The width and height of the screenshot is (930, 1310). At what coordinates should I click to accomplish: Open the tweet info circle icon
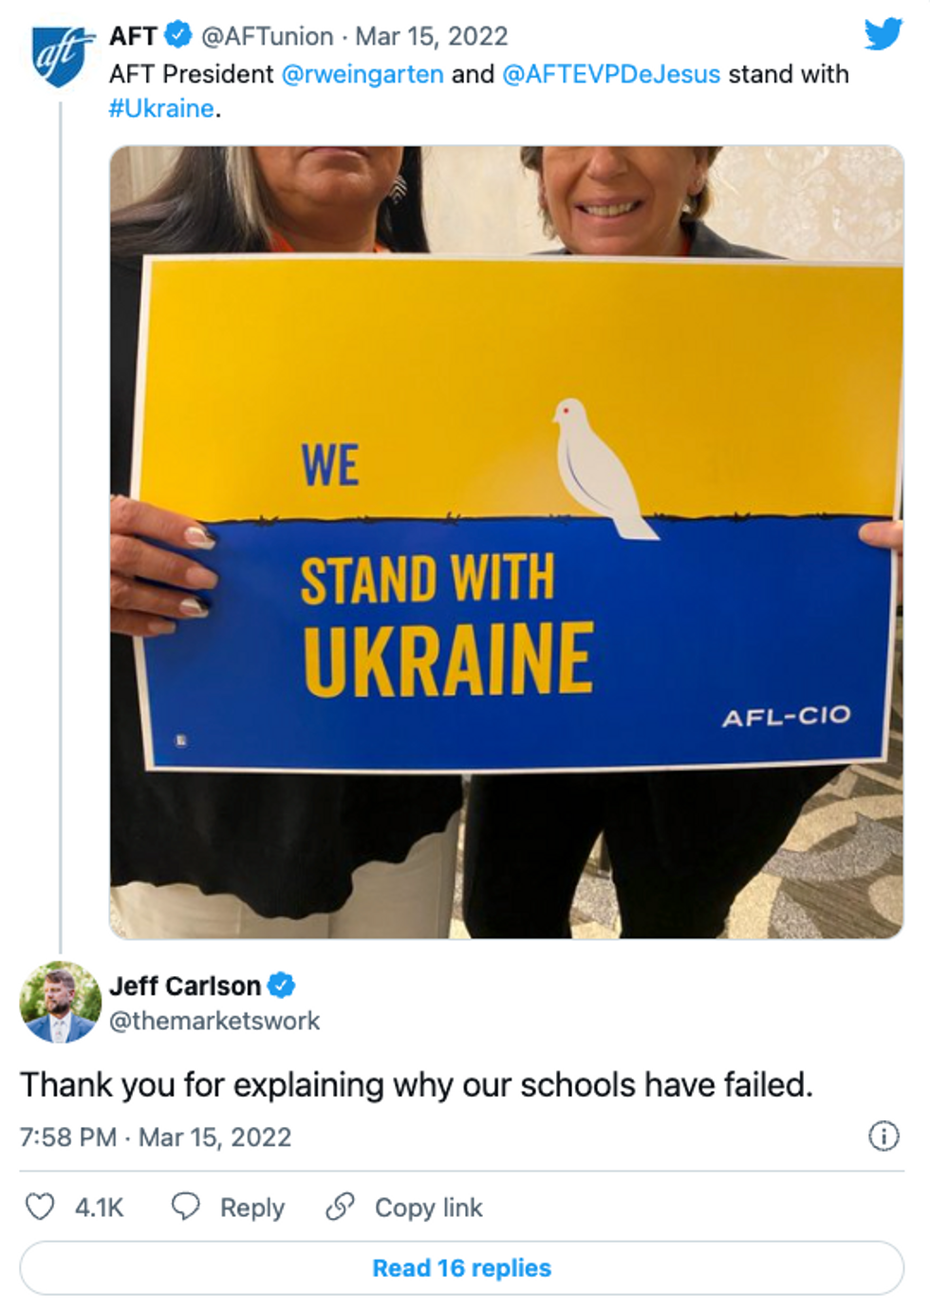883,1135
